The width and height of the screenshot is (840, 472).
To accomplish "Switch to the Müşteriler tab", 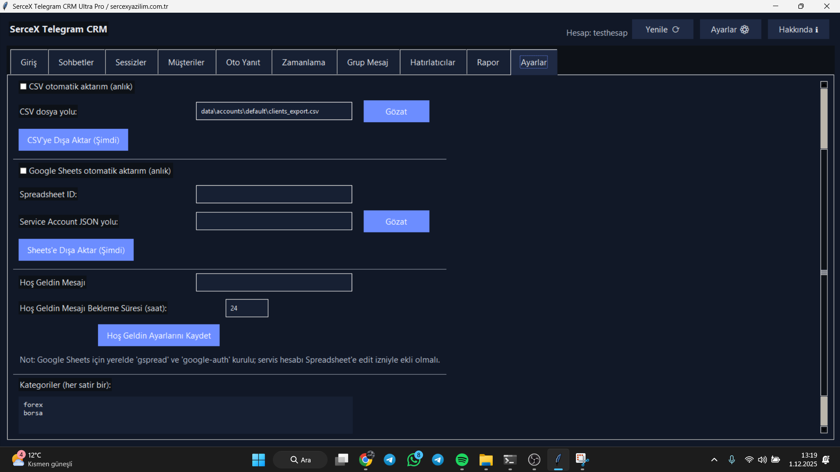I will pos(186,63).
